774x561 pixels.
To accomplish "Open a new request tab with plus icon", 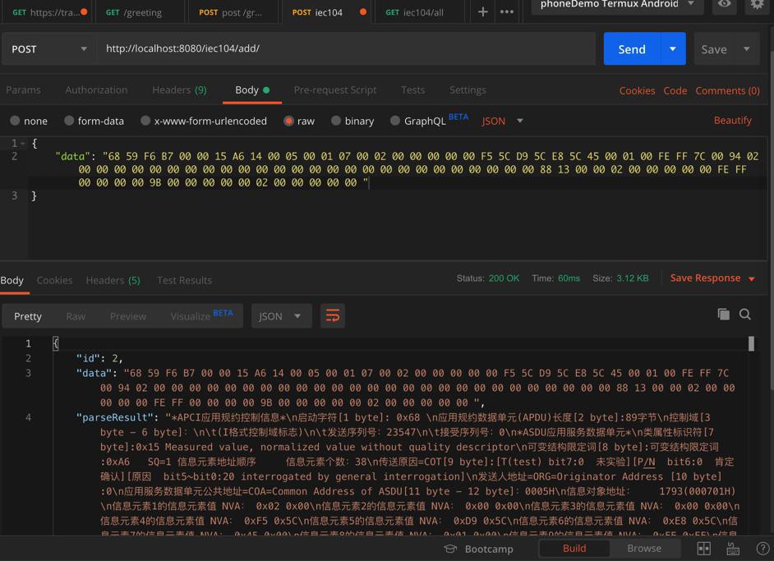I will coord(483,11).
